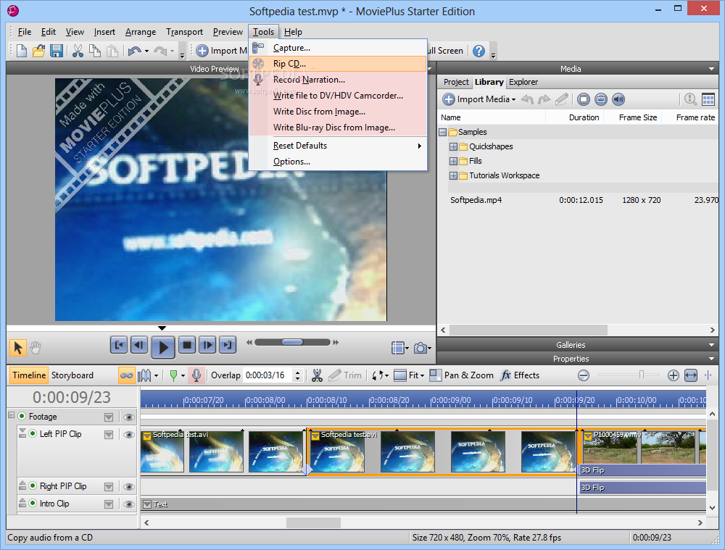Image resolution: width=725 pixels, height=550 pixels.
Task: Jump to the end of the clip
Action: [228, 345]
